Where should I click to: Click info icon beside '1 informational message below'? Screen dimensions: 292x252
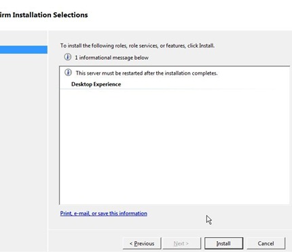coord(68,57)
